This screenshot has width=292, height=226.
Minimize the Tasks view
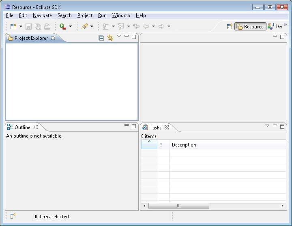pyautogui.click(x=275, y=125)
